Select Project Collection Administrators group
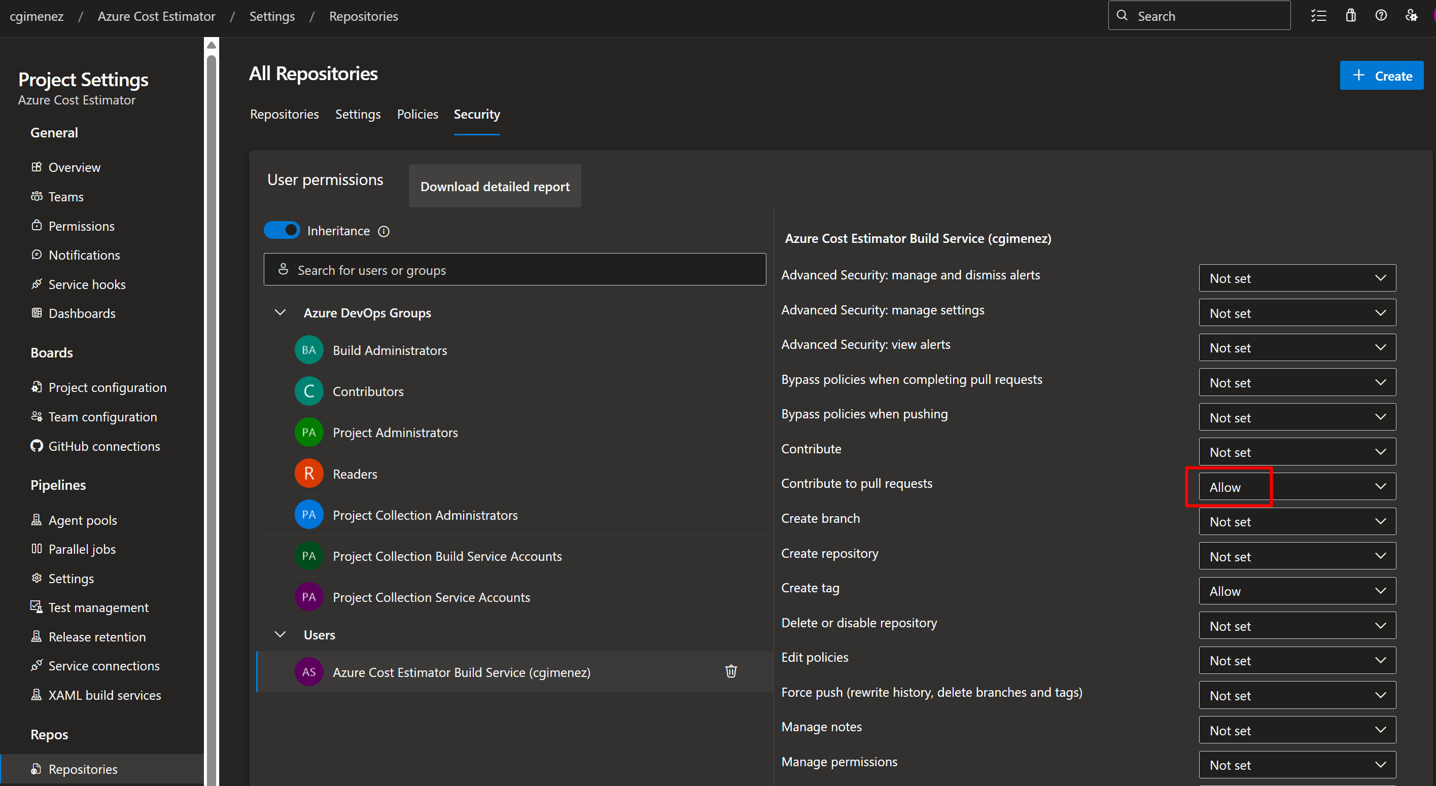The image size is (1436, 786). (514, 515)
